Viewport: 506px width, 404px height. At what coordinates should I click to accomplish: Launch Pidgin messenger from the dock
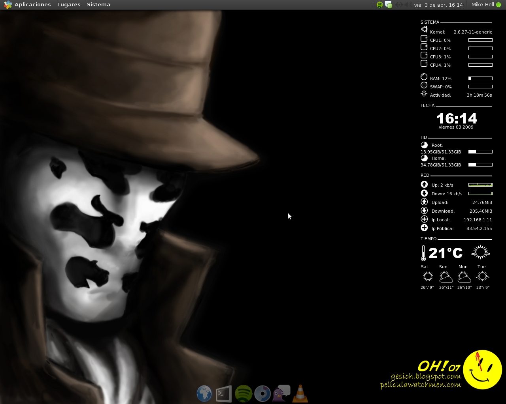click(281, 393)
